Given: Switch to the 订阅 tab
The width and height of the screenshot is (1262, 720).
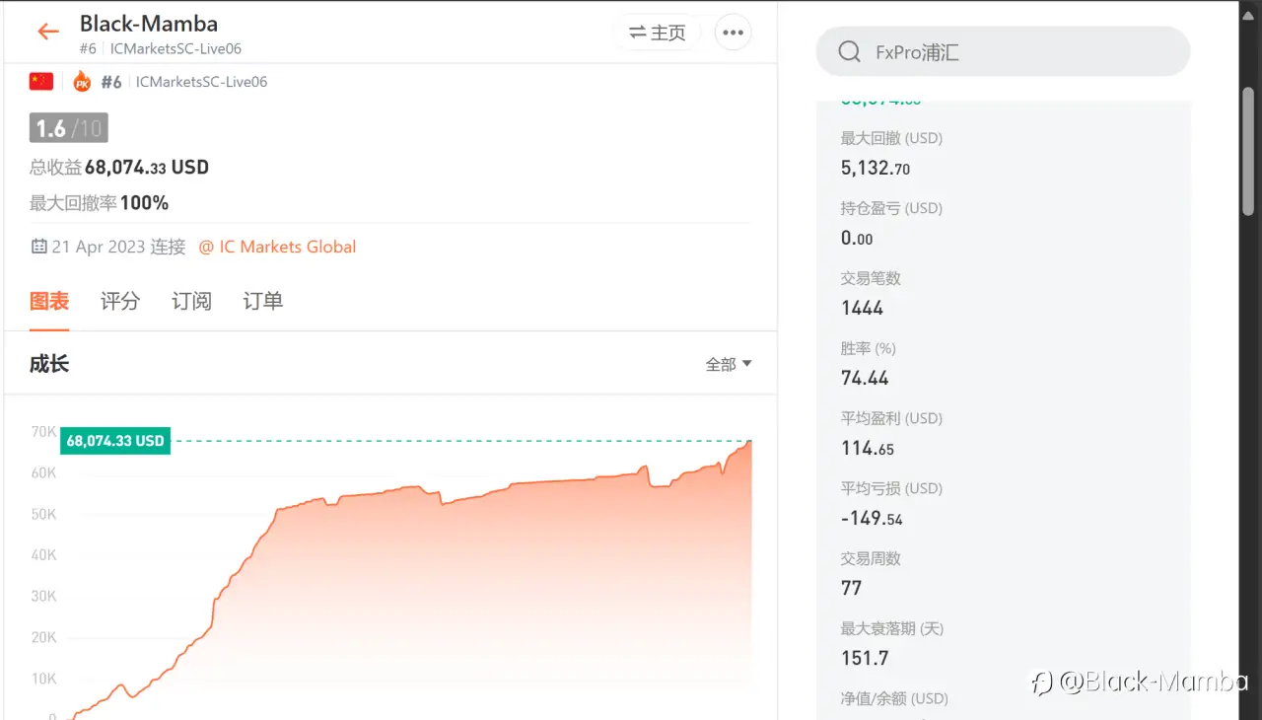Looking at the screenshot, I should 191,301.
